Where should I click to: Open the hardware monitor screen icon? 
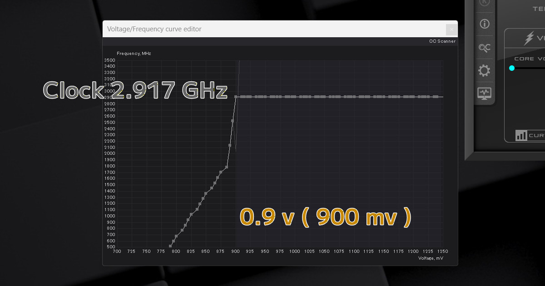click(484, 93)
